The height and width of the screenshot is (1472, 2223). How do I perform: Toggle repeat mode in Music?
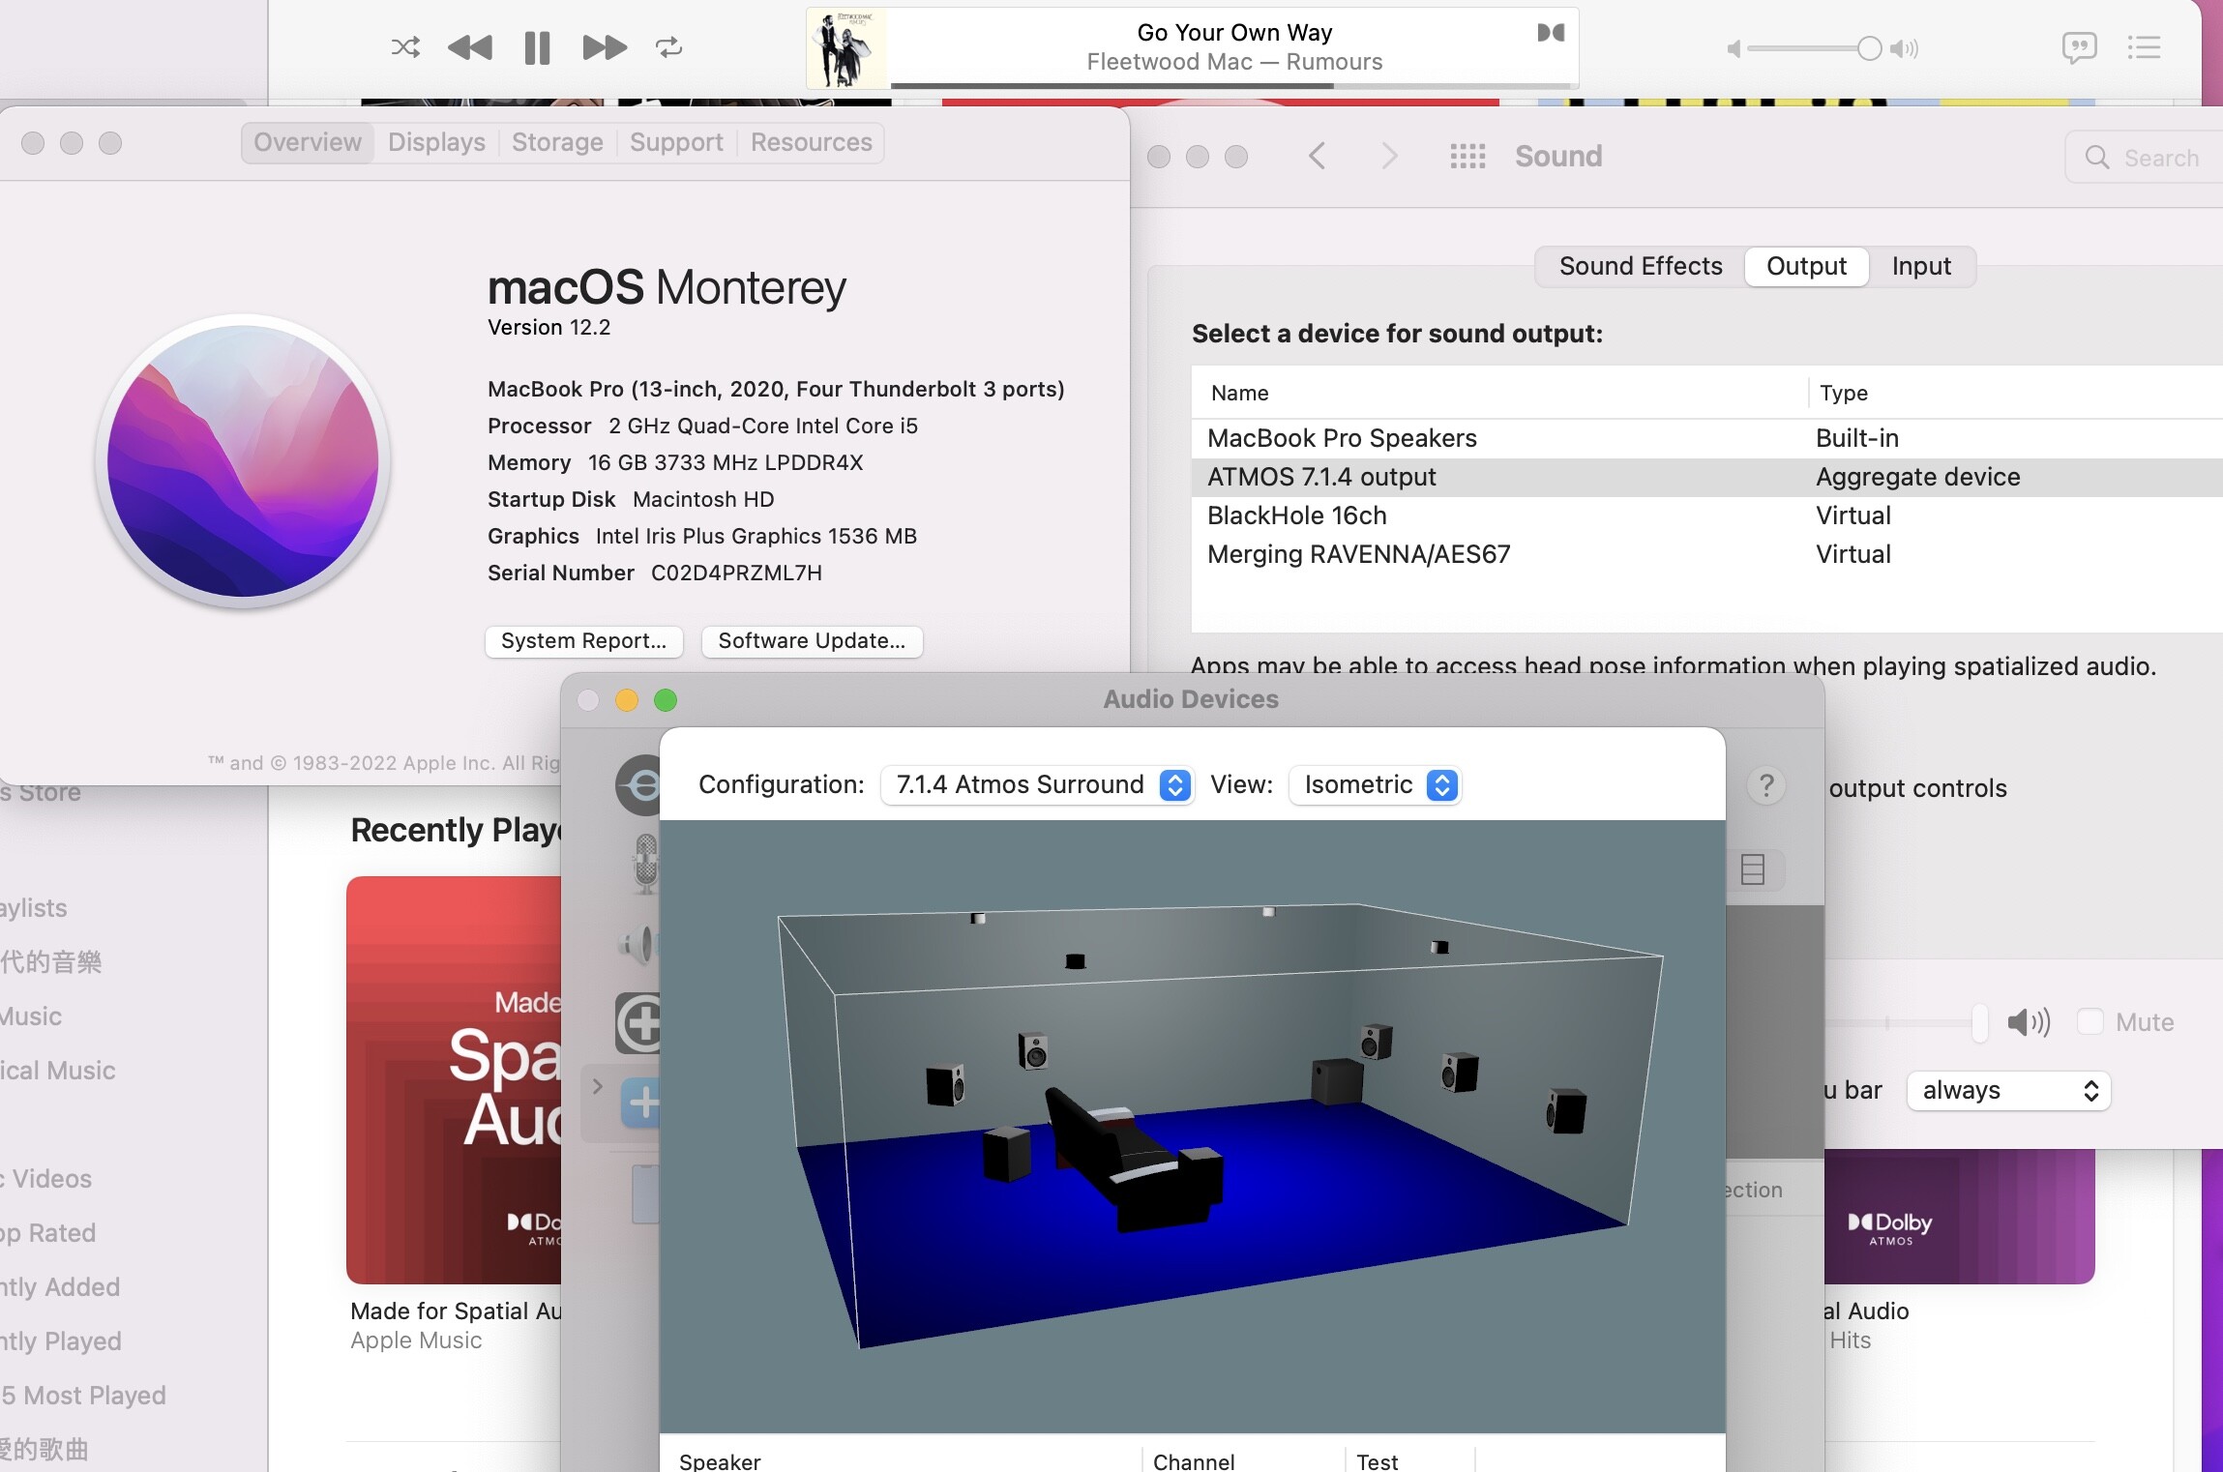click(668, 47)
